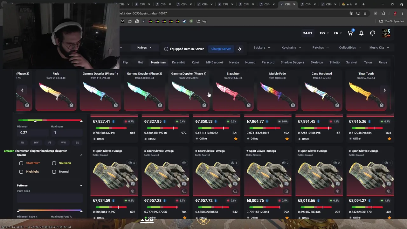Click the star icon on the ₺7,864.77 listing
Image resolution: width=407 pixels, height=229 pixels.
(287, 139)
